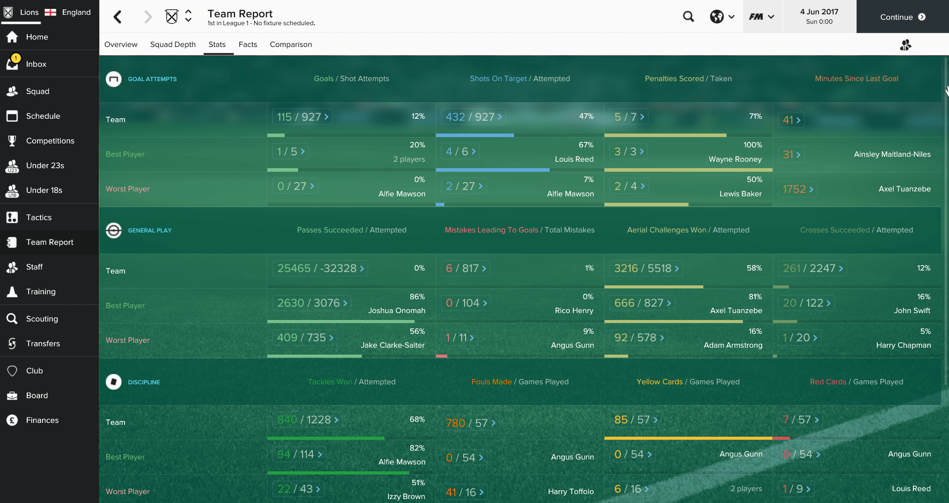Open Competitions trophy icon
The image size is (949, 503).
click(x=12, y=141)
